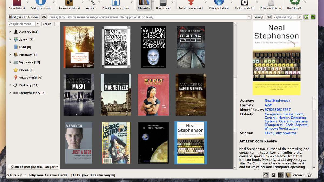324x182 pixels.
Task: Expand the Formaty [5] category
Action: coord(10,55)
